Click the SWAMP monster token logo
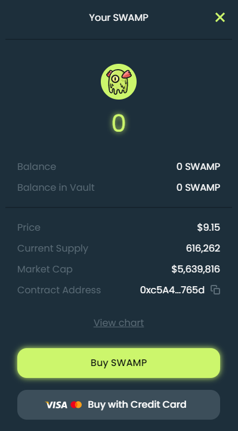The width and height of the screenshot is (238, 431). [x=119, y=82]
